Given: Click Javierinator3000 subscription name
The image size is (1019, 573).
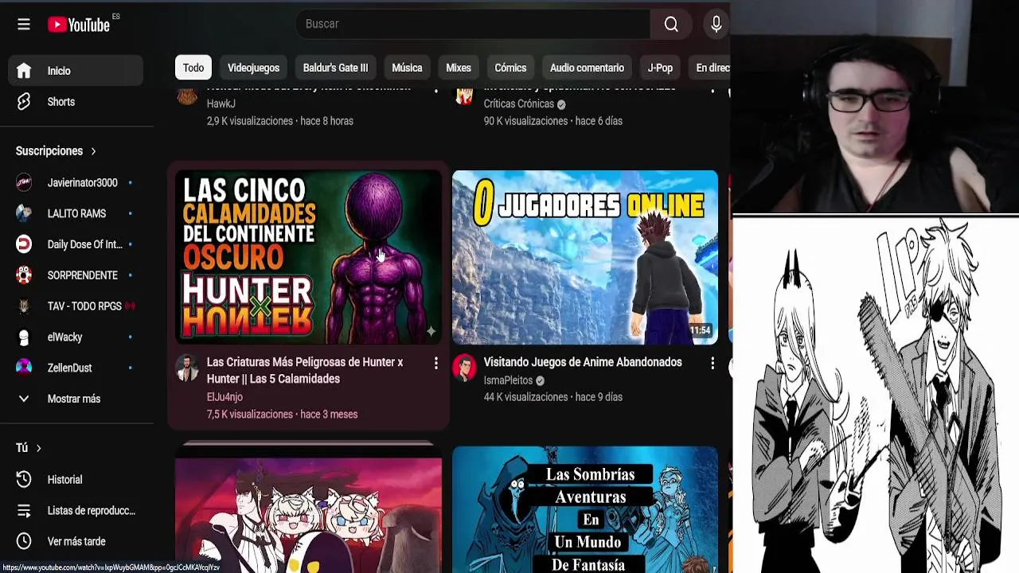Looking at the screenshot, I should [x=82, y=182].
